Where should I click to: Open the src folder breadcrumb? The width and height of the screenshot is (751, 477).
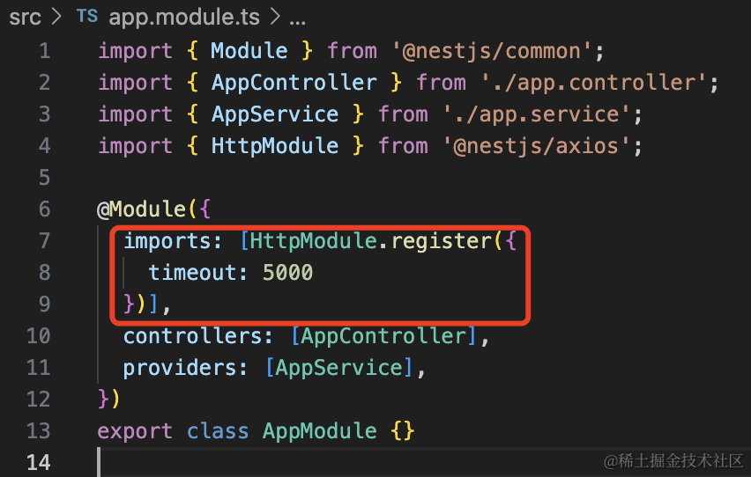tap(26, 17)
